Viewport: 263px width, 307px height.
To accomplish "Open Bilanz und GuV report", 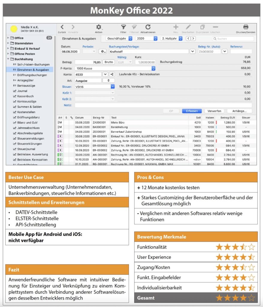I will point(27,123).
